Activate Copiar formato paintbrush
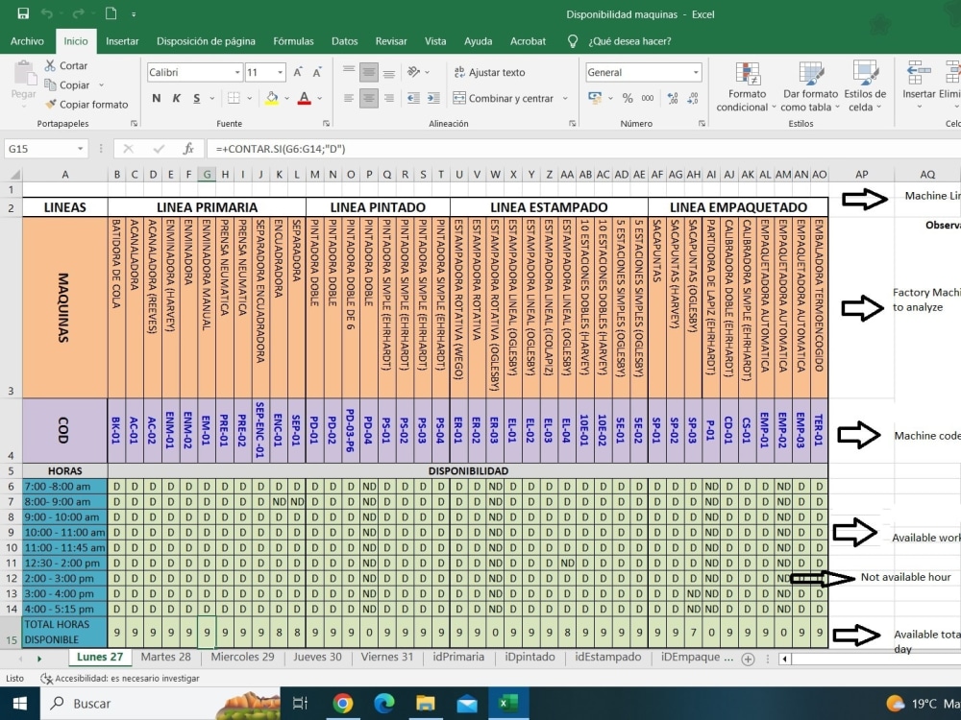Screen dimensions: 961x720 86,104
